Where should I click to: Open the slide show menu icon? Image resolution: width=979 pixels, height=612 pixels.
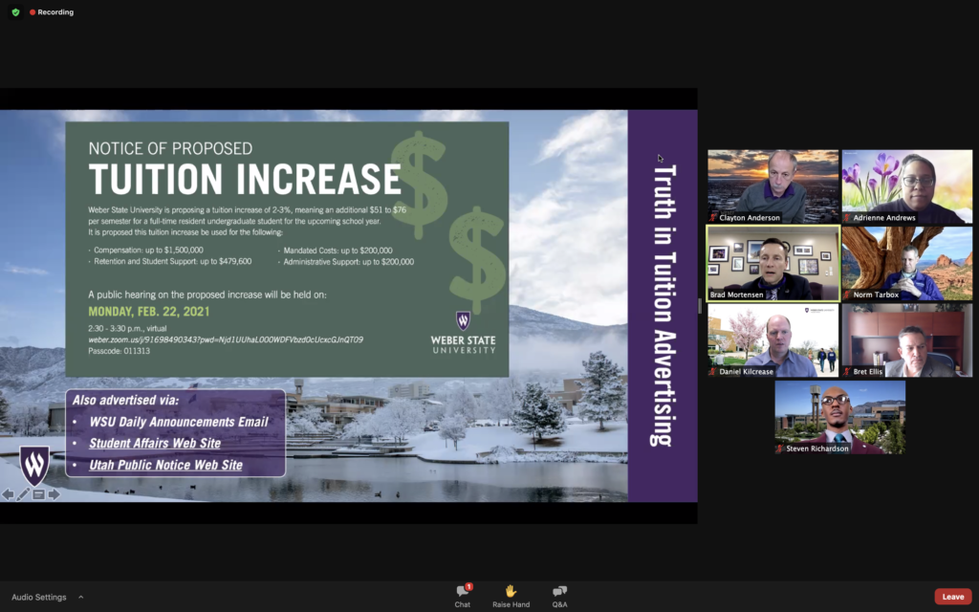38,494
